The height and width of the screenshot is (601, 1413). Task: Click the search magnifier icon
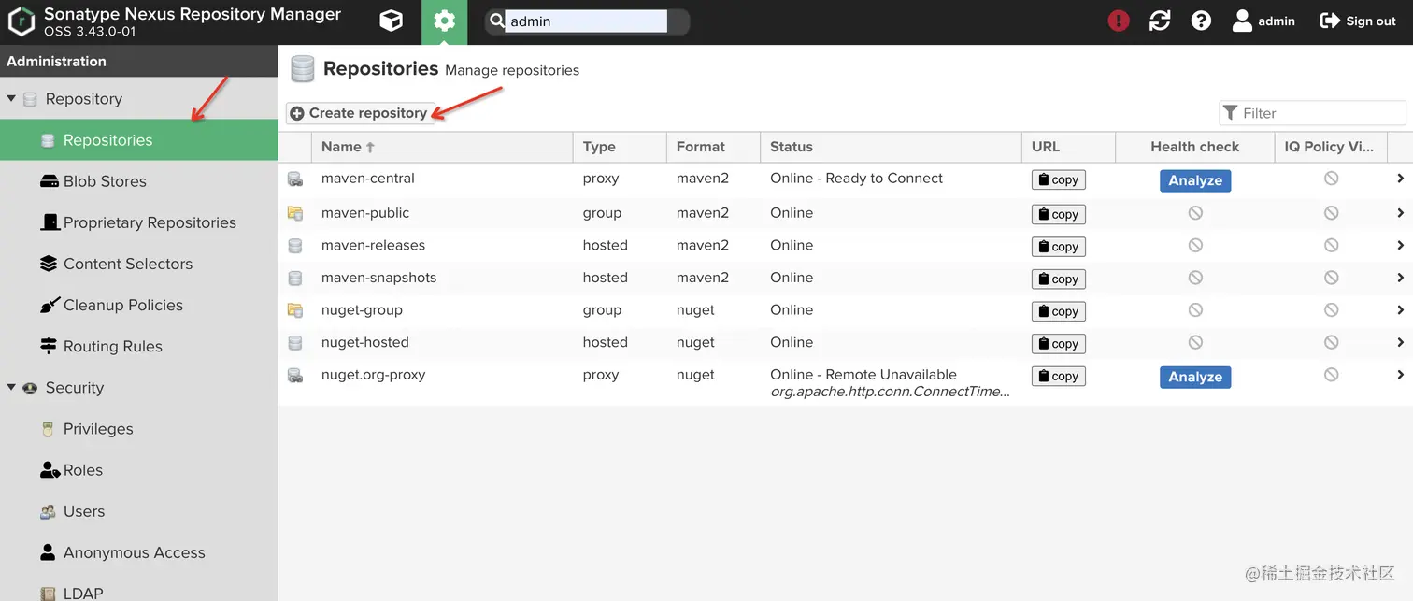(495, 21)
